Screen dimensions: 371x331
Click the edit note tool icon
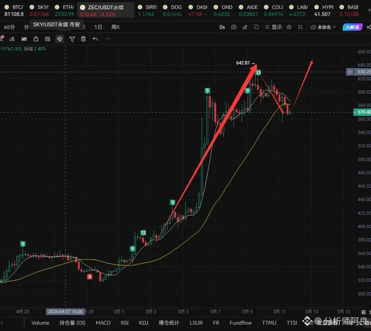point(47,39)
